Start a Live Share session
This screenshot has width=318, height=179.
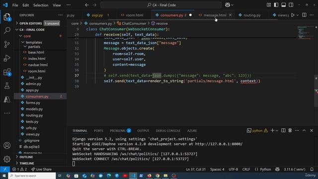pos(41,169)
